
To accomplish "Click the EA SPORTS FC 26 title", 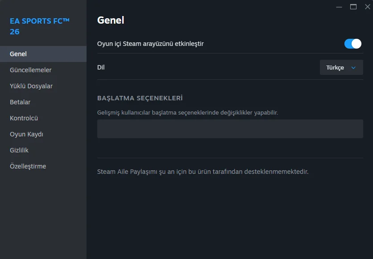I will tap(40, 26).
